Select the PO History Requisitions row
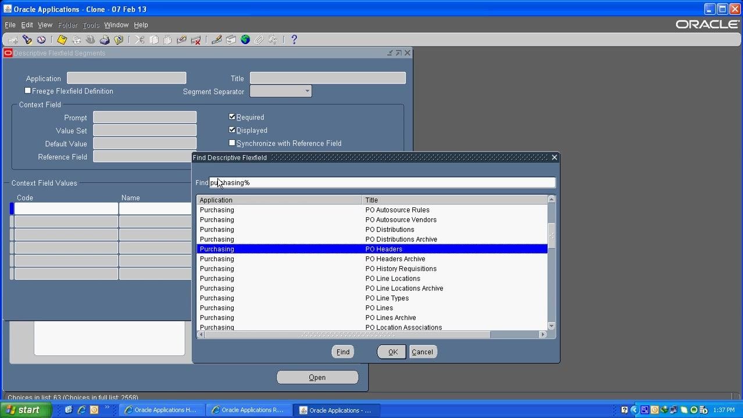 pyautogui.click(x=372, y=269)
